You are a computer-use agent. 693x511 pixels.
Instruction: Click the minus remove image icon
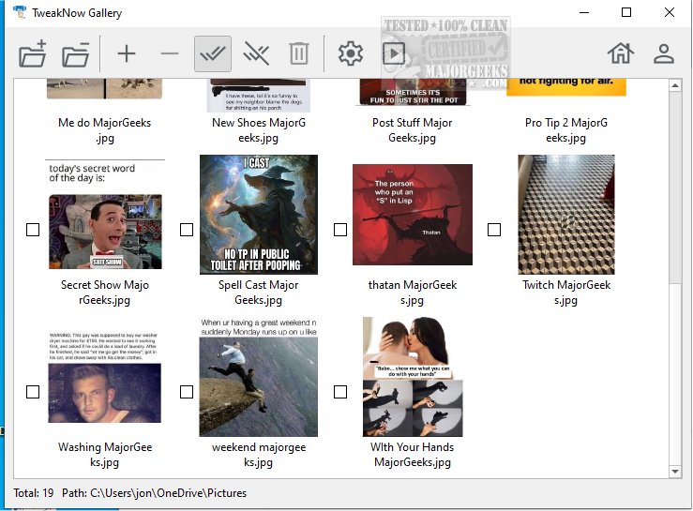pyautogui.click(x=170, y=54)
